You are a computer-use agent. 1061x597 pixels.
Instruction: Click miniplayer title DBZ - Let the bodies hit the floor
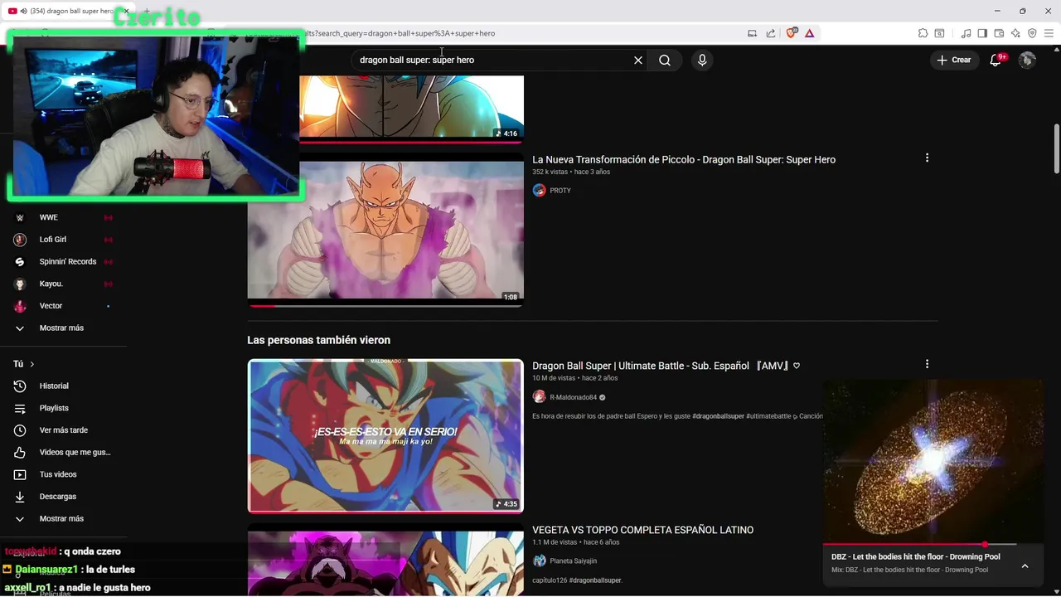916,556
